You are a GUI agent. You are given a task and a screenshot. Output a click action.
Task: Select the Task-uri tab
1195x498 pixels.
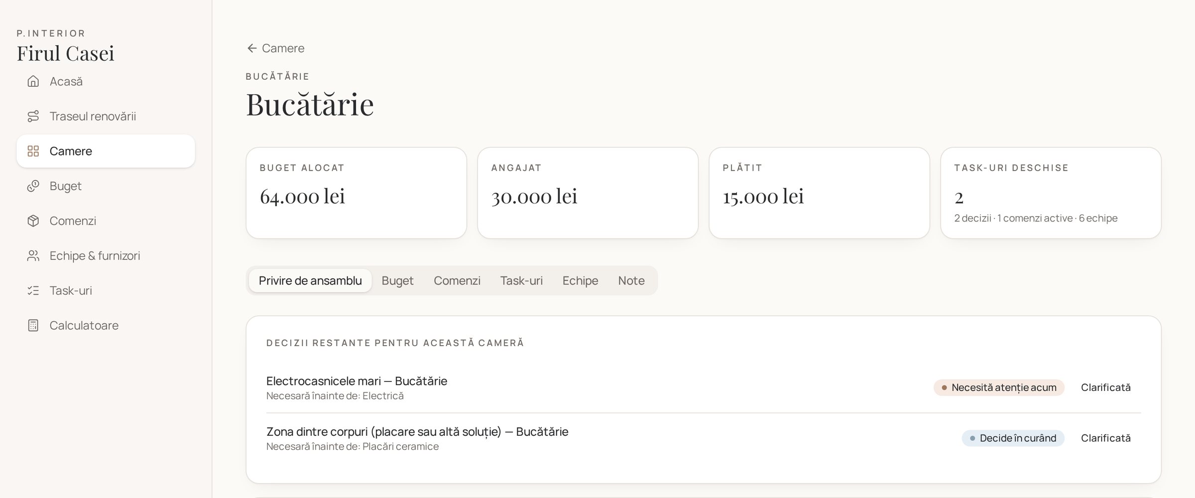(x=521, y=280)
